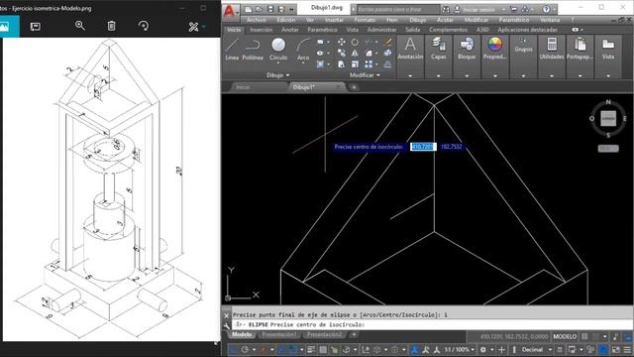Screen dimensions: 634x357
Task: Select the Círculo tool
Action: point(278,49)
